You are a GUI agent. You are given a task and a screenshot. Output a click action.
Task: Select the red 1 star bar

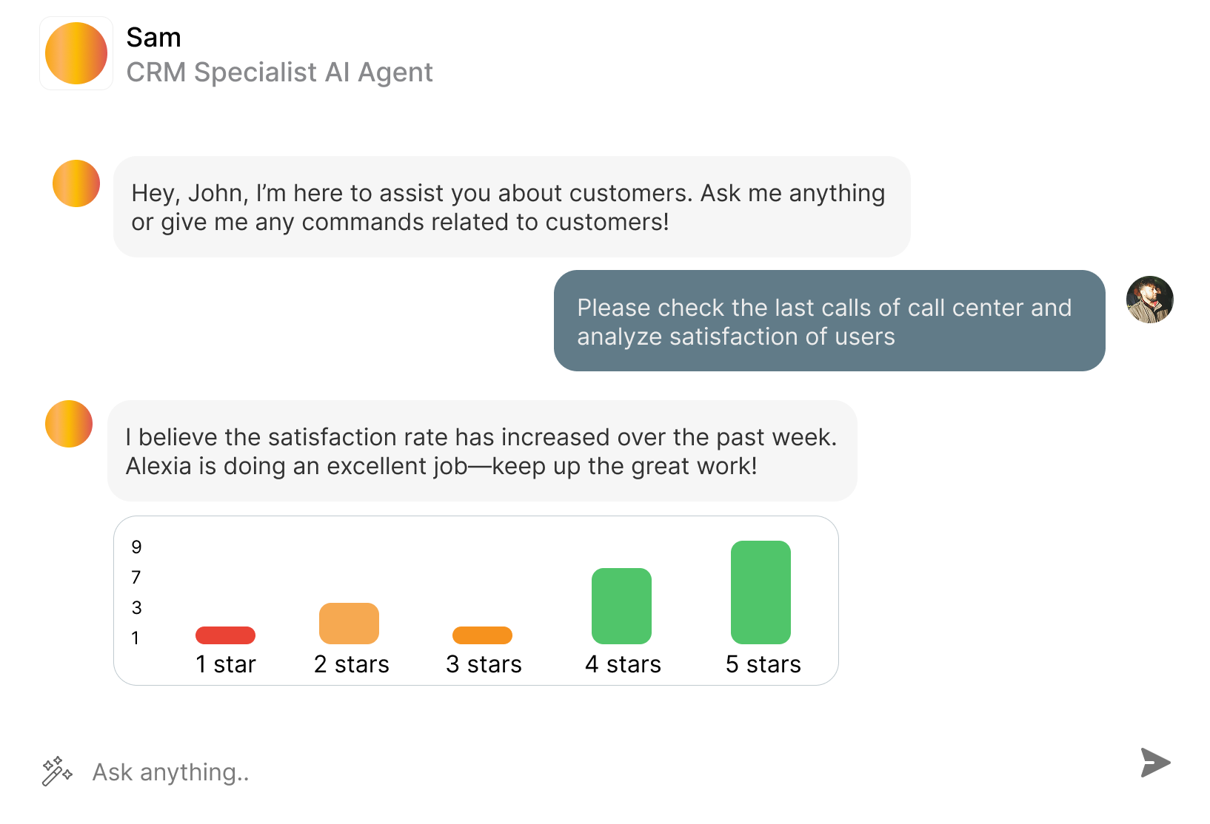tap(225, 635)
